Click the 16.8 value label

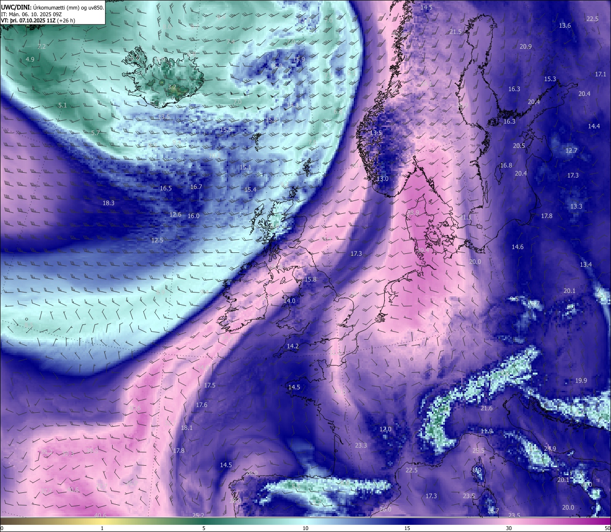point(506,165)
